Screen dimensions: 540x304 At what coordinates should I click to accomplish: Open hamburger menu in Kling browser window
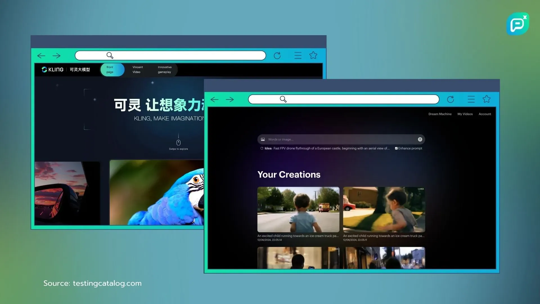click(298, 55)
